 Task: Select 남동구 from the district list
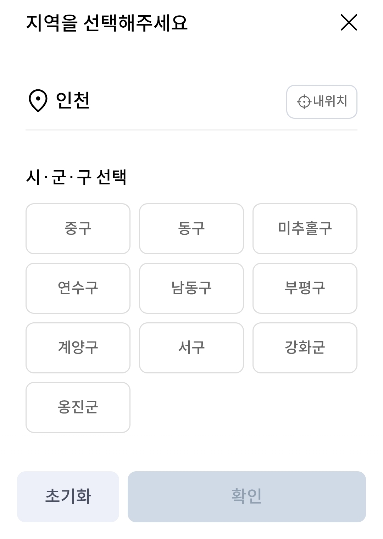pos(191,288)
